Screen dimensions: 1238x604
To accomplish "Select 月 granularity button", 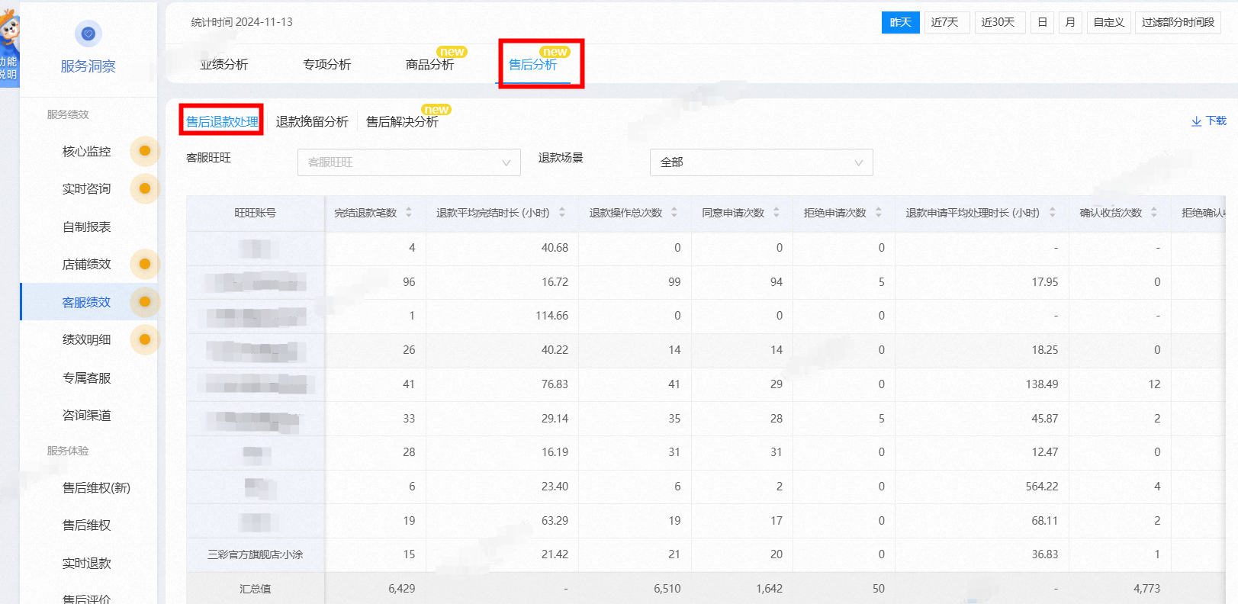I will click(1070, 22).
